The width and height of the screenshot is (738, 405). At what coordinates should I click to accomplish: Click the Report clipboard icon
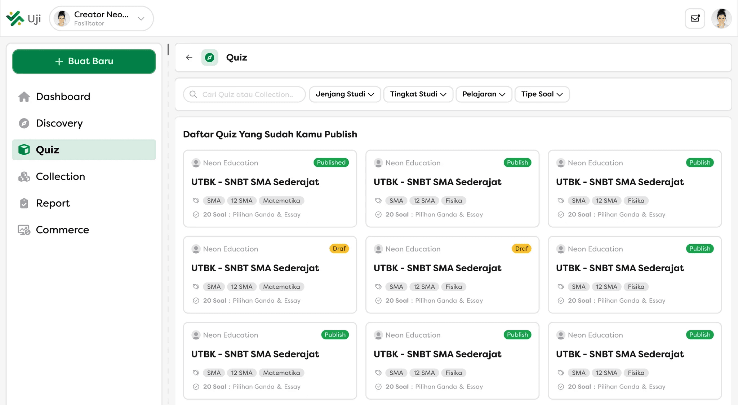point(24,203)
